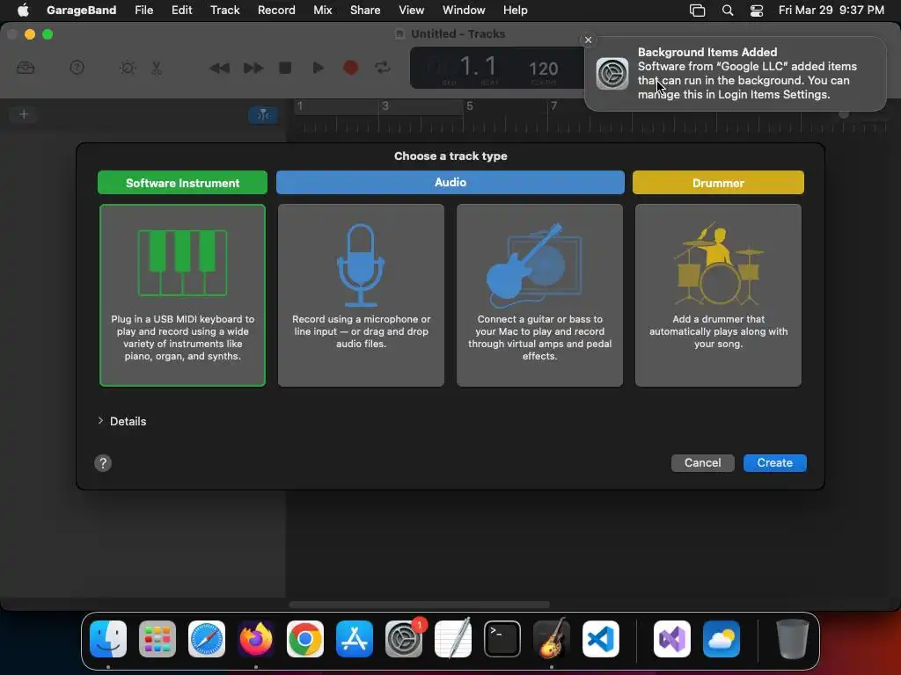
Task: Click Create to add the track
Action: [774, 462]
